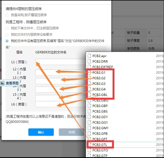
Task: Select the PCB2.GPB file icon
Action: (89, 133)
